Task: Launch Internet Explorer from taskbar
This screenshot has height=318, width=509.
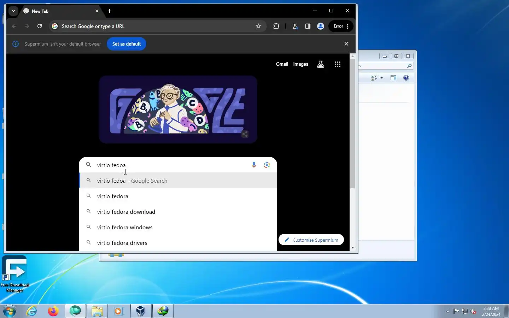Action: click(x=32, y=311)
